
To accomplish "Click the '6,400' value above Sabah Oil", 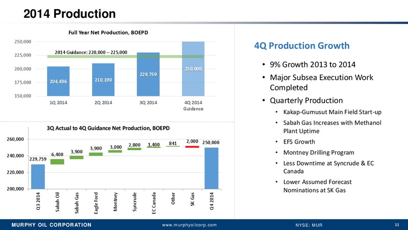I will pos(57,155).
